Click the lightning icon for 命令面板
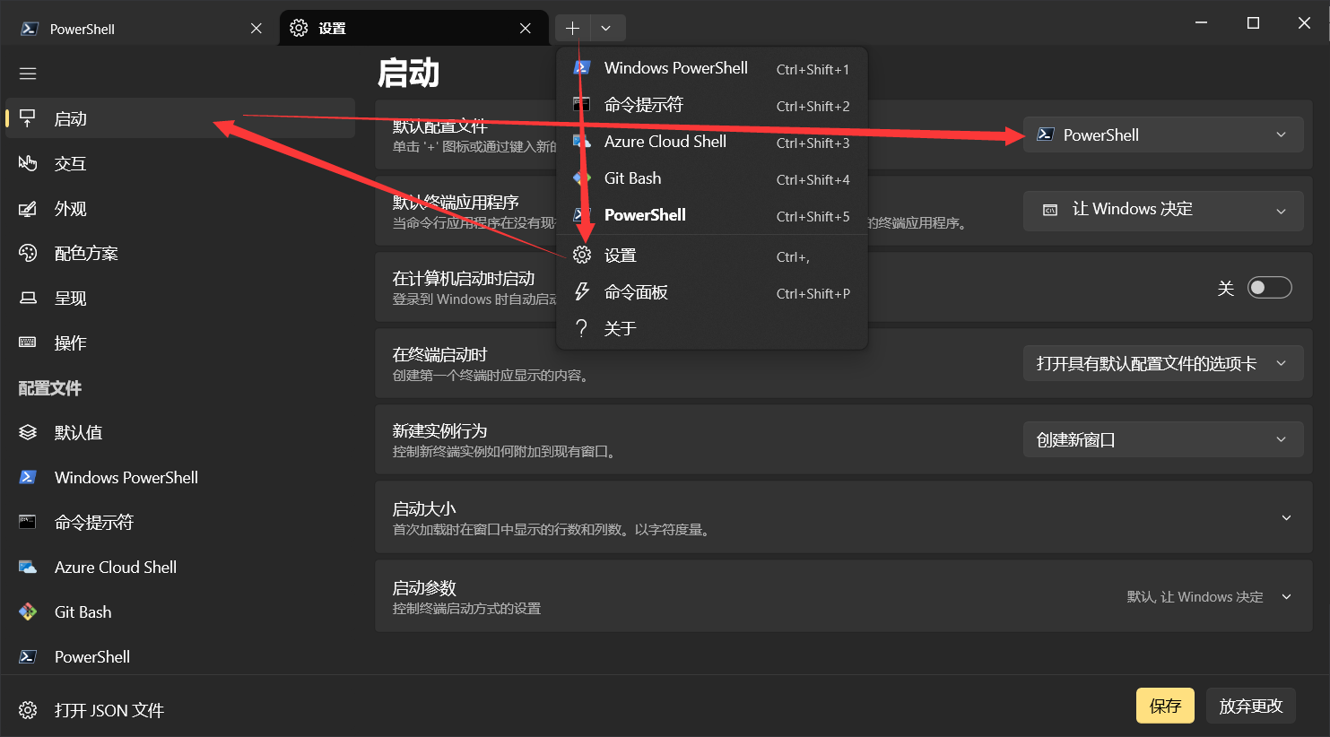Image resolution: width=1330 pixels, height=737 pixels. pos(582,291)
